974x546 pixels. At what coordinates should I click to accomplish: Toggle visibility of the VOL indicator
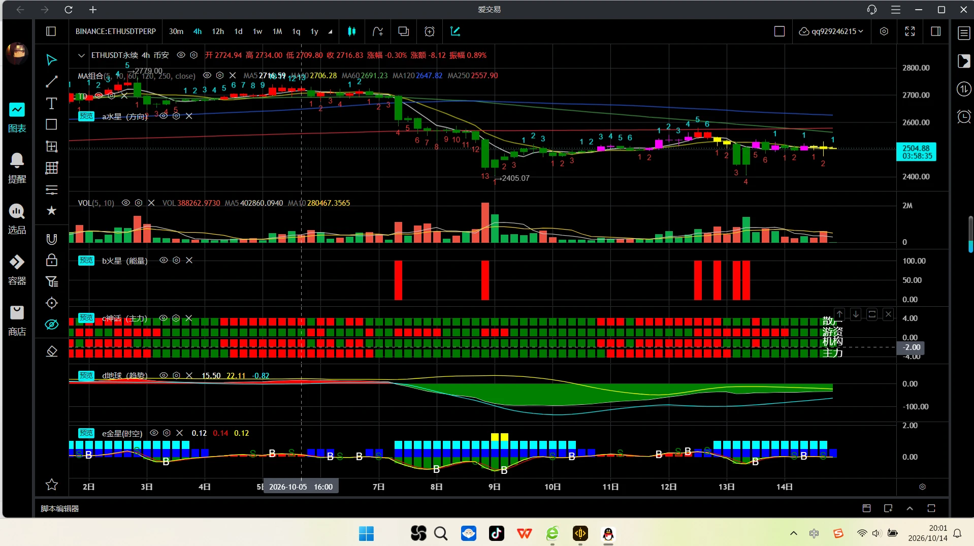[x=125, y=203]
